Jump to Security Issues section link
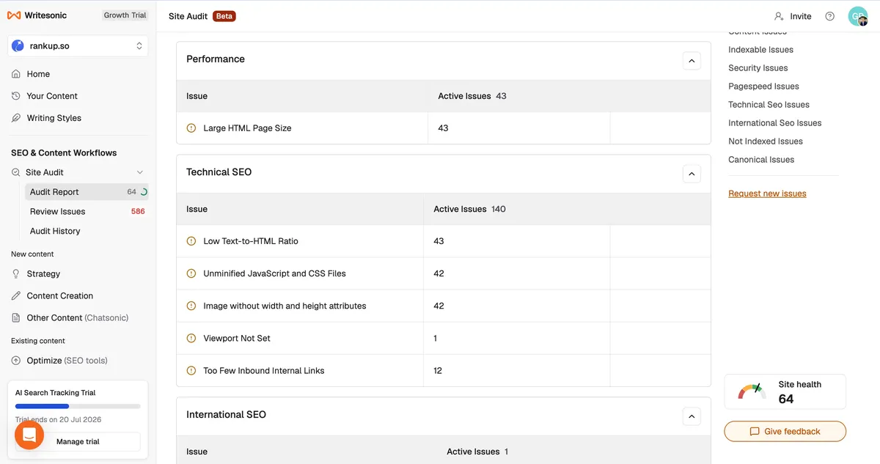Viewport: 880px width, 464px height. coord(758,68)
